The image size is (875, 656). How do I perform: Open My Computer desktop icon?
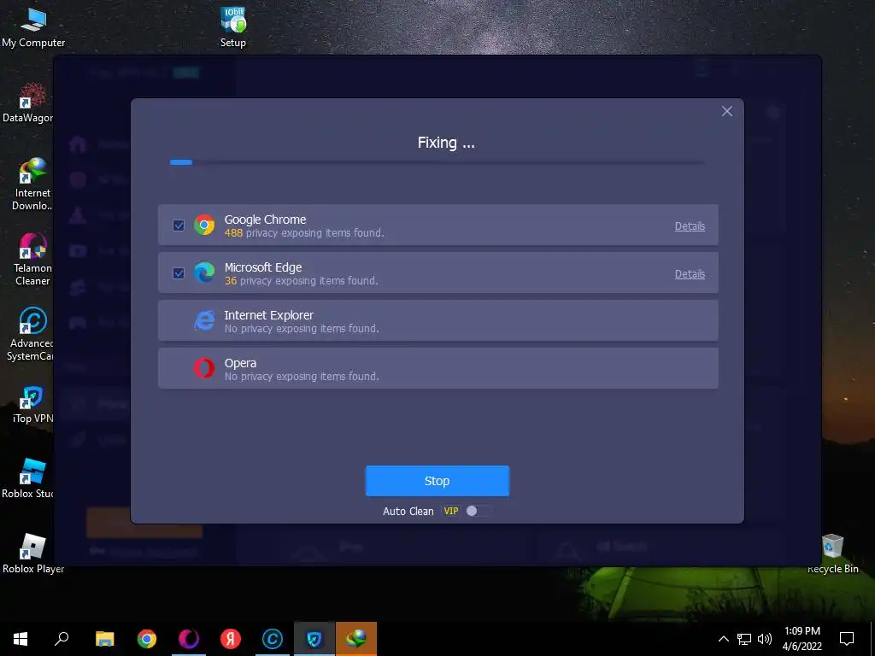pos(33,28)
